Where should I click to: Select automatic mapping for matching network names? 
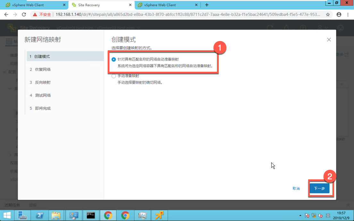(x=114, y=59)
